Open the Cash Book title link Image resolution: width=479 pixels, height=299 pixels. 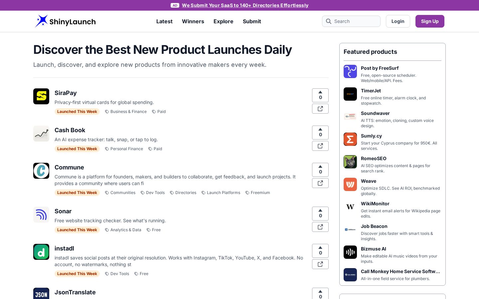(x=70, y=130)
